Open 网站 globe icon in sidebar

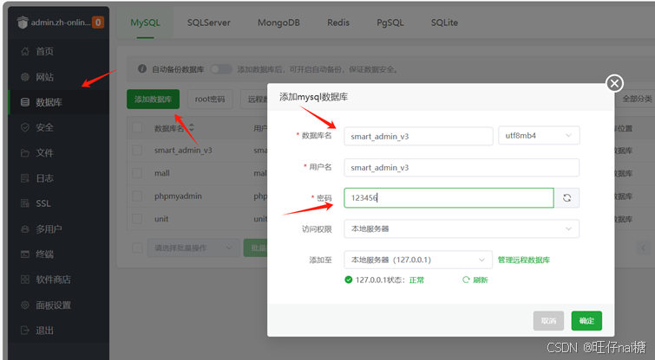pos(25,77)
